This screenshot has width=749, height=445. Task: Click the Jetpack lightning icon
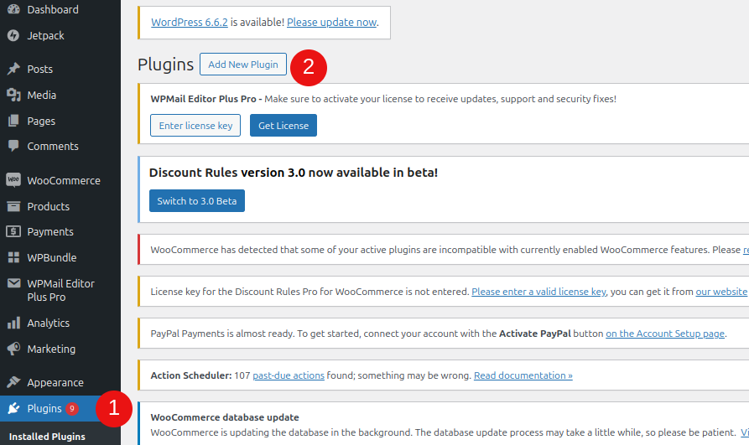pyautogui.click(x=13, y=35)
